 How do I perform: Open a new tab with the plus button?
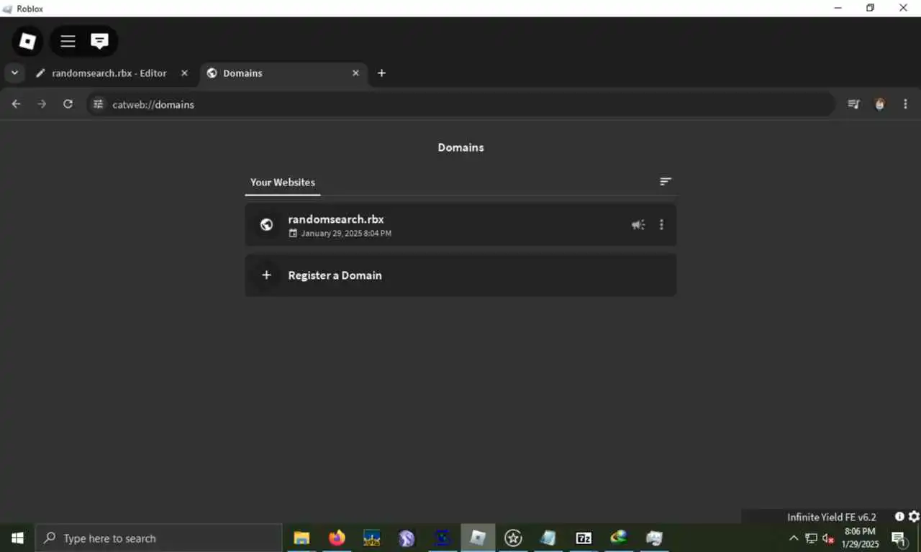pyautogui.click(x=381, y=73)
